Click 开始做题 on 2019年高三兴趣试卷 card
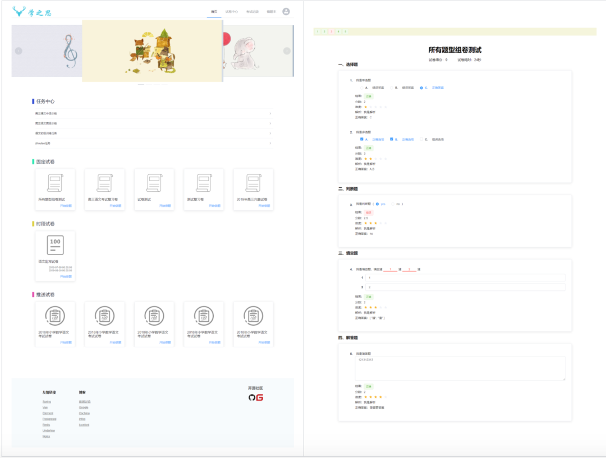 tap(264, 206)
